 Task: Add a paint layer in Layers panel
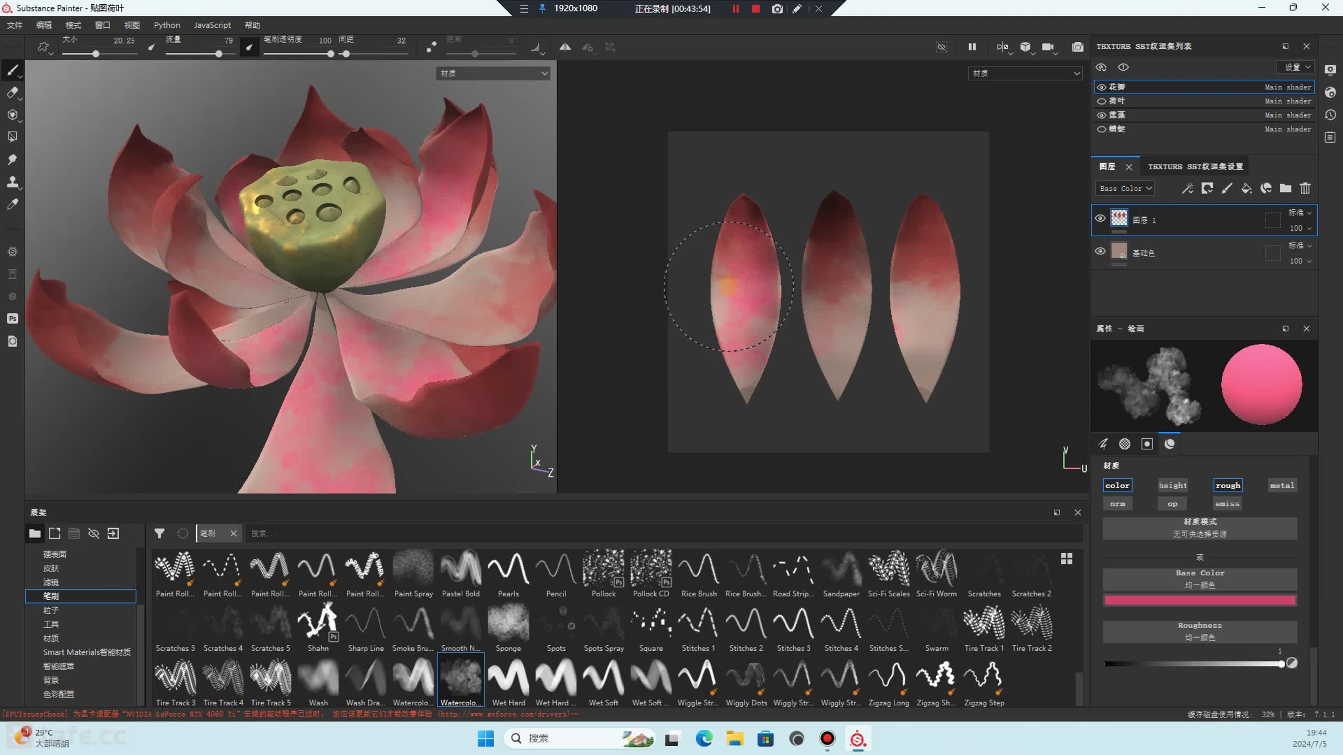pos(1227,188)
